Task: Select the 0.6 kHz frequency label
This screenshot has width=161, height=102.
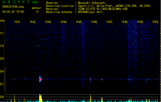Action: click(x=2, y=97)
